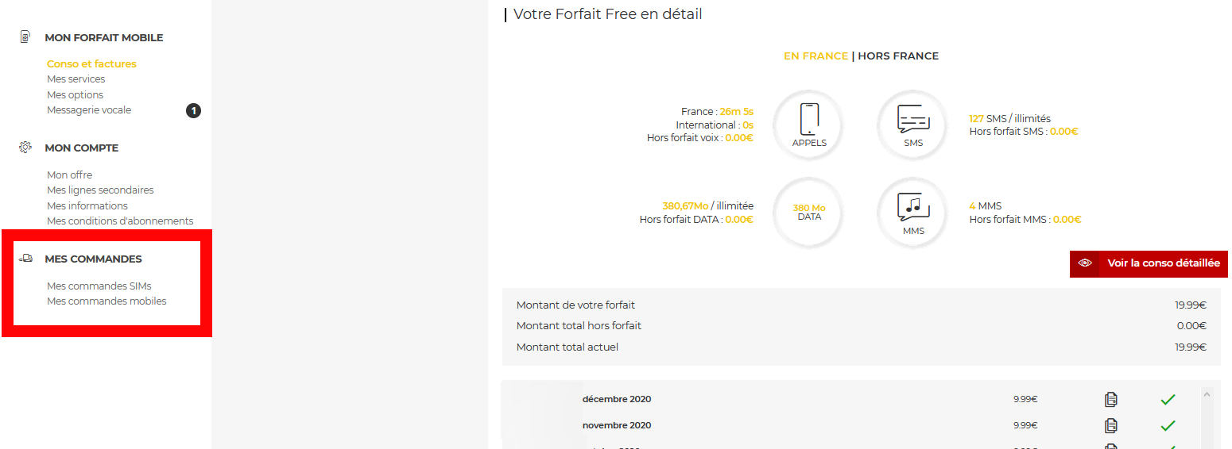Open the décembre 2020 invoice document icon
Screen dimensions: 1232x449
pos(1111,399)
